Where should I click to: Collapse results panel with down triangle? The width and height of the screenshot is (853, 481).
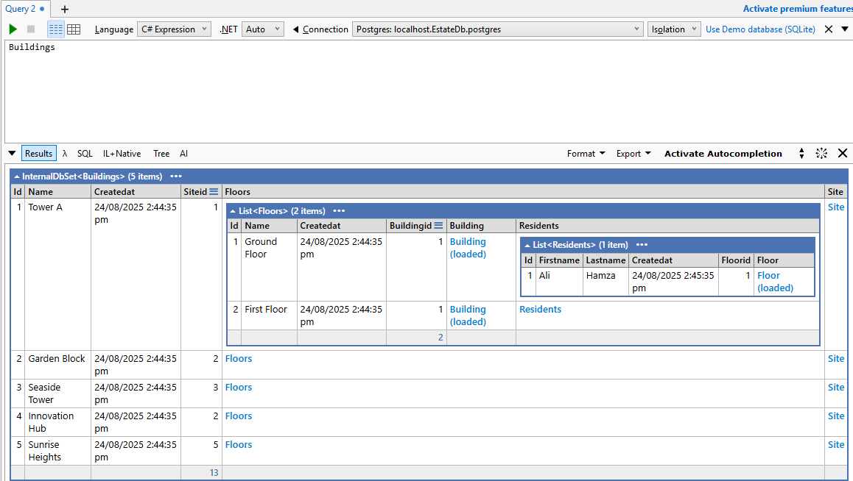(12, 153)
